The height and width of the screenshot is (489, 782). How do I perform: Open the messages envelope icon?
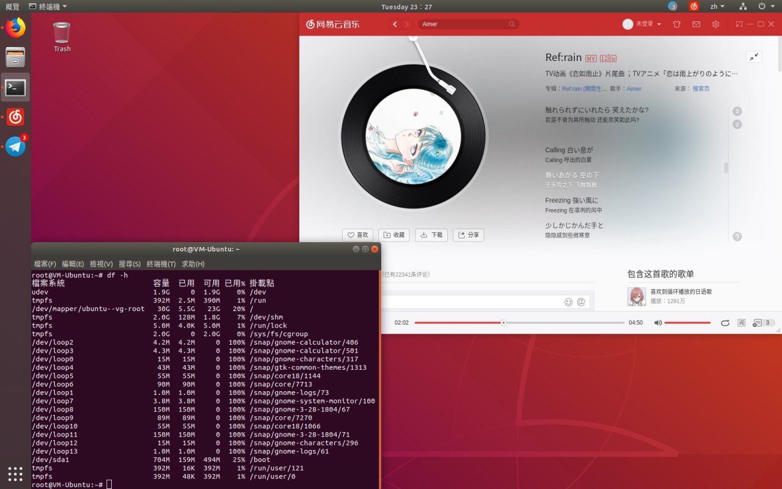tap(696, 24)
